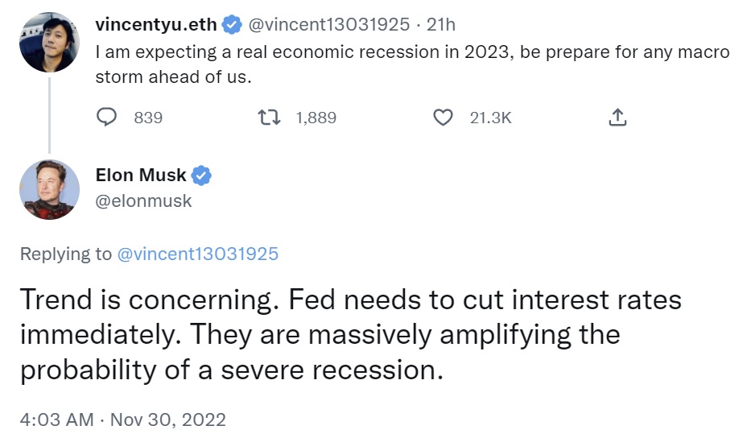The height and width of the screenshot is (434, 747).
Task: Open the @elonmusk handle
Action: (143, 201)
